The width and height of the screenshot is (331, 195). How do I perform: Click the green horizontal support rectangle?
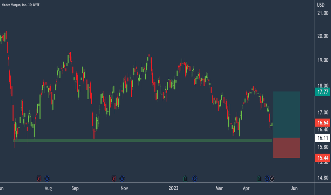(142, 140)
